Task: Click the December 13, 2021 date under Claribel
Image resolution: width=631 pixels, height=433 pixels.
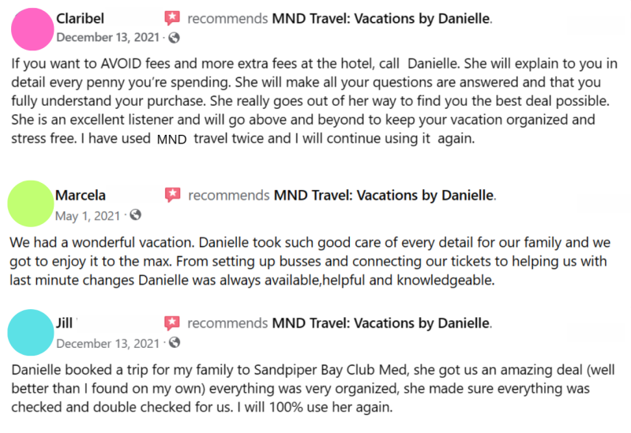Action: tap(108, 37)
